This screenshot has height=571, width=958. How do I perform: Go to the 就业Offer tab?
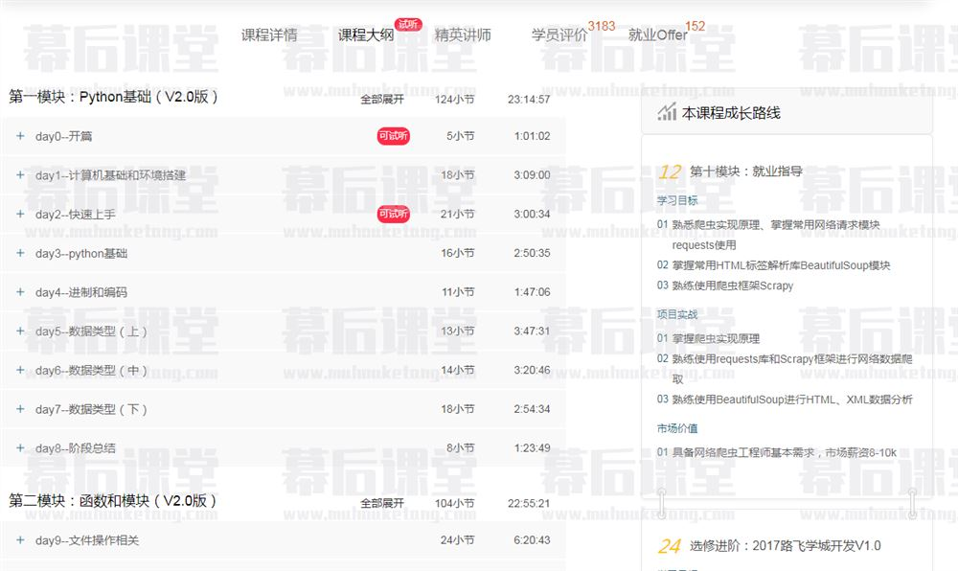click(x=657, y=35)
